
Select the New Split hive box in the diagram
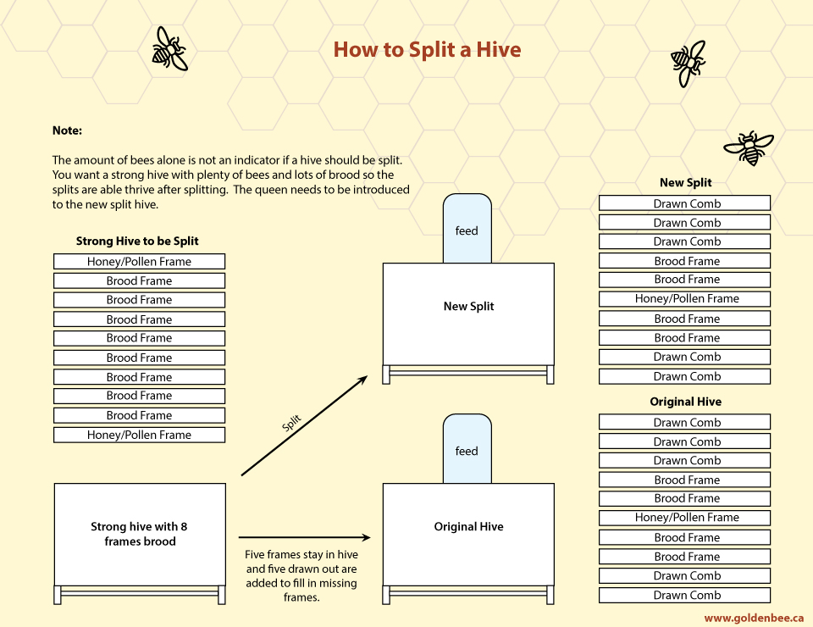click(x=468, y=313)
